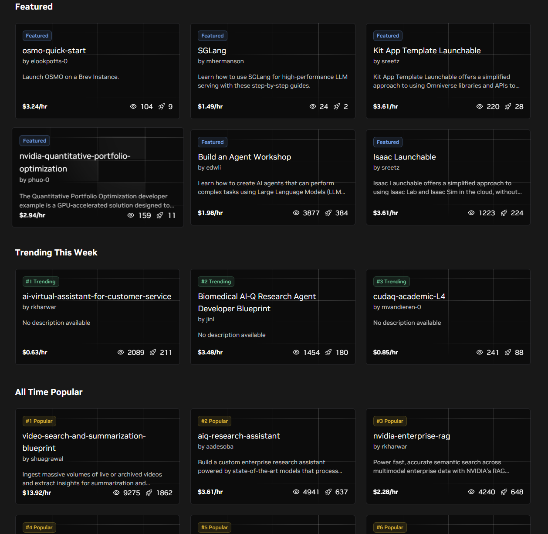This screenshot has height=534, width=548.
Task: Click the eye icon on nvidia-quantitative-portfolio-optimization card
Action: pos(131,215)
